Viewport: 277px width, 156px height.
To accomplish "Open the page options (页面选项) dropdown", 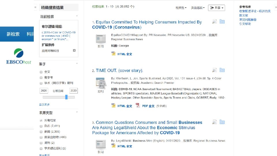I will pyautogui.click(x=198, y=8).
